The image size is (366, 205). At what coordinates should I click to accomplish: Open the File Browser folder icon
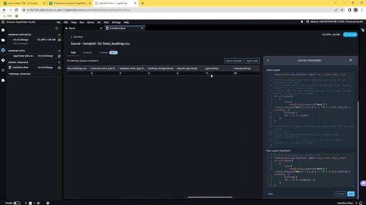tap(3, 40)
